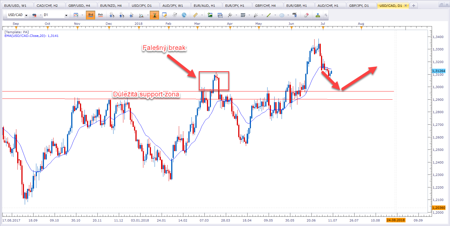Toggle the Bid price display
The height and width of the screenshot is (226, 450).
coord(91,15)
